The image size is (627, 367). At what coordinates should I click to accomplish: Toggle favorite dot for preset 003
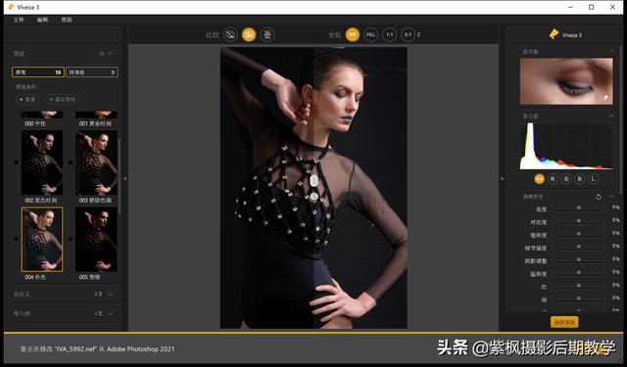coord(71,162)
